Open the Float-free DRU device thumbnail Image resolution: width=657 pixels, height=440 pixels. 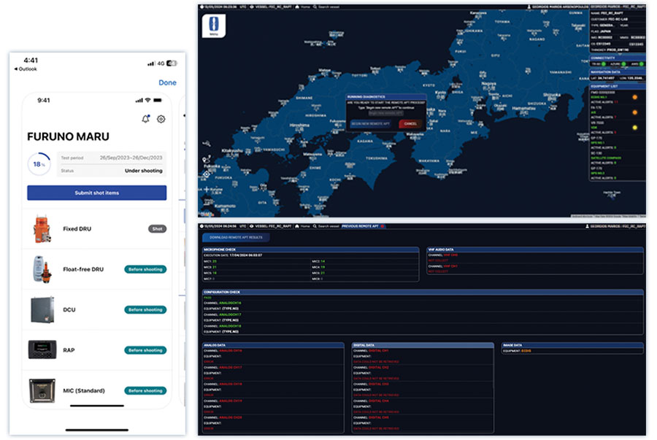(42, 269)
